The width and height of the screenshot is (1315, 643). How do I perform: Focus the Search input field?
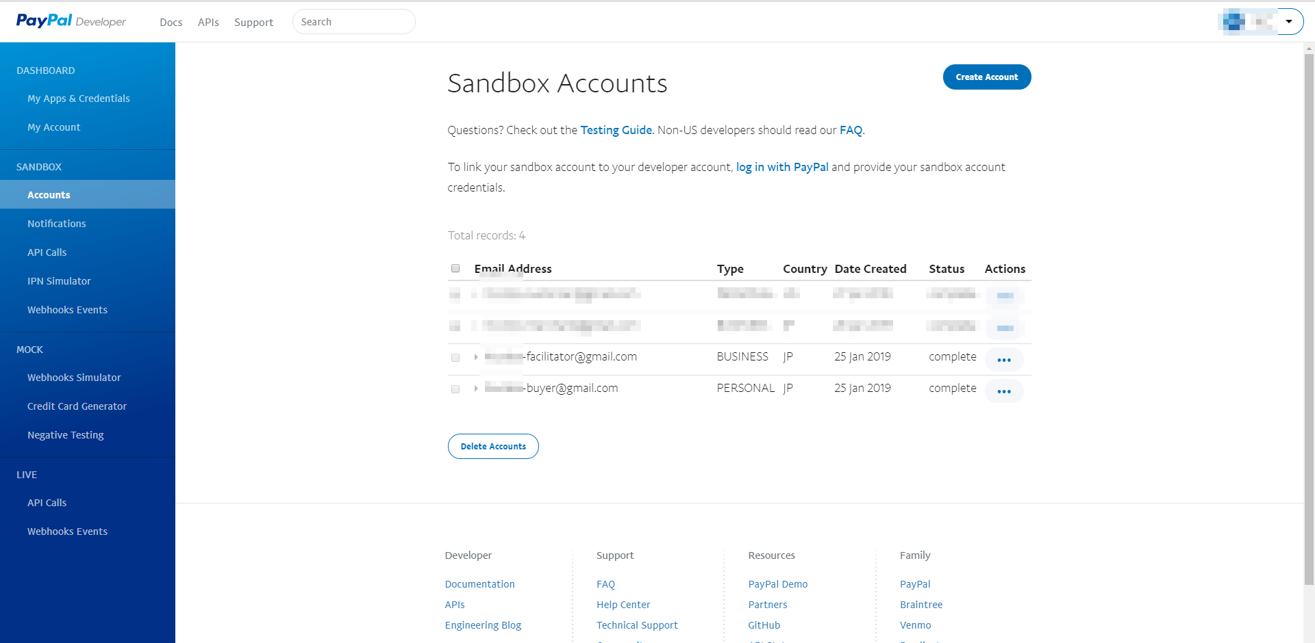point(354,22)
